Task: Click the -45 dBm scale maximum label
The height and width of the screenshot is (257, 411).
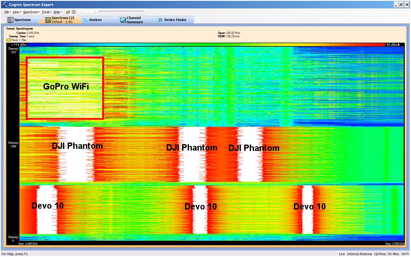Action: click(x=393, y=45)
